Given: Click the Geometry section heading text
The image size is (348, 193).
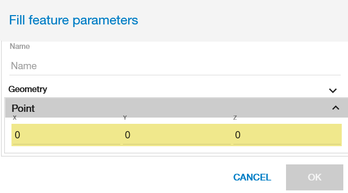Looking at the screenshot, I should click(x=28, y=89).
